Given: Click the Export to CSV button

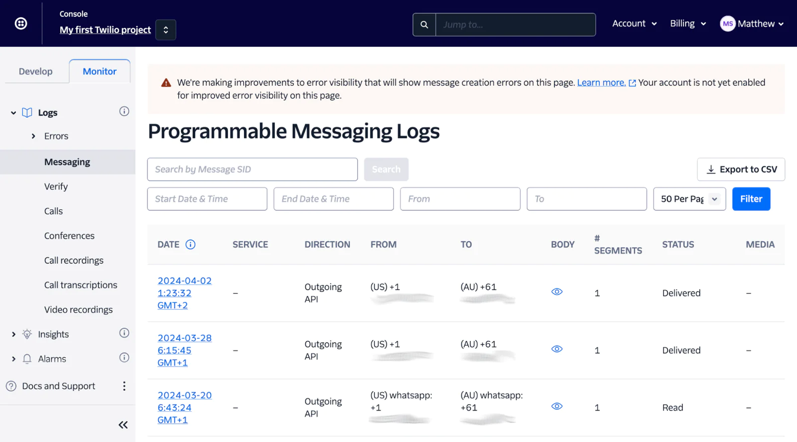Looking at the screenshot, I should click(x=741, y=169).
